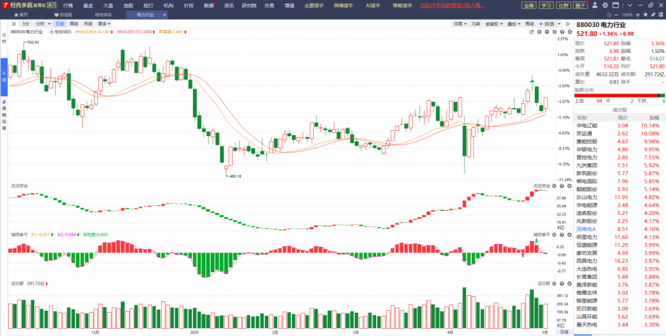Switch to the 综合排名 tab
This screenshot has width=666, height=336.
[103, 15]
